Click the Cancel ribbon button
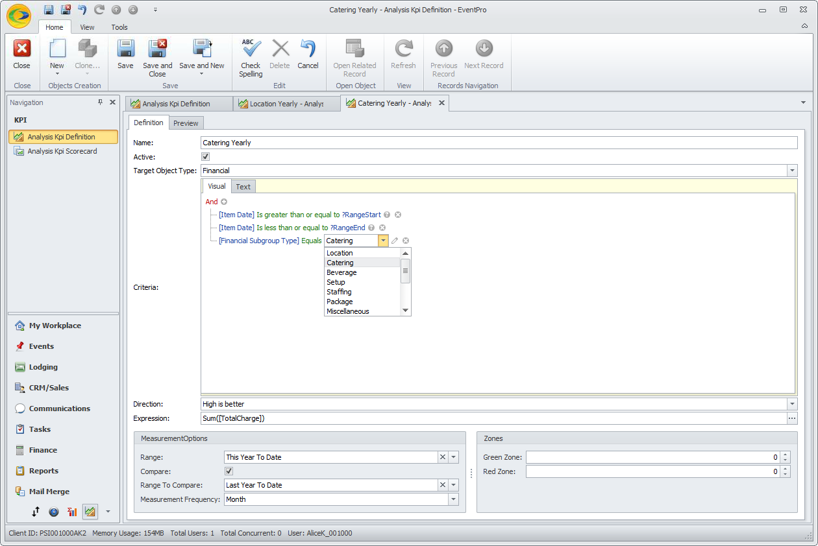Image resolution: width=818 pixels, height=546 pixels. click(308, 54)
